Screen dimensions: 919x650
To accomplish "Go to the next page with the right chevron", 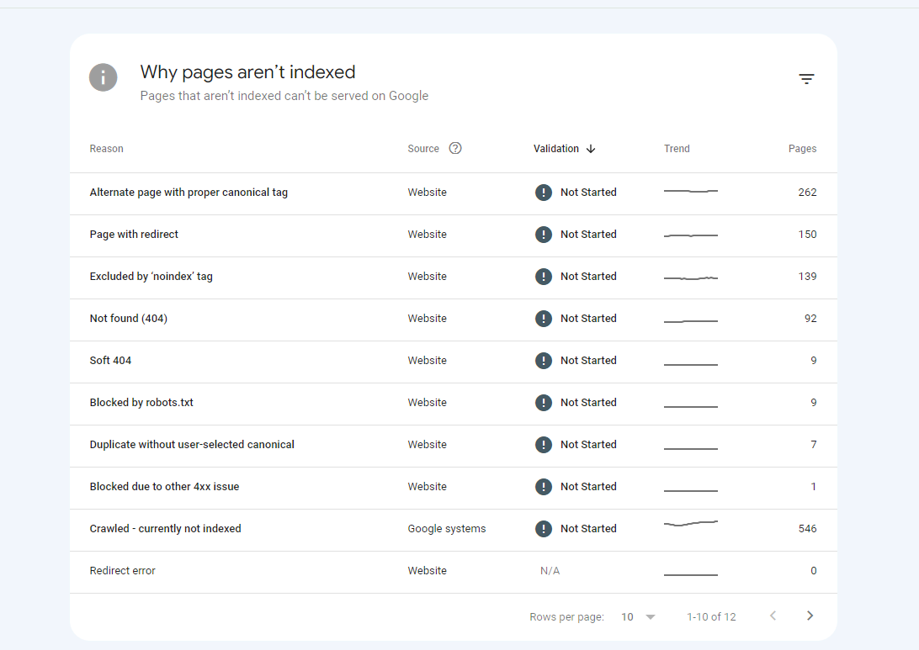I will 810,616.
